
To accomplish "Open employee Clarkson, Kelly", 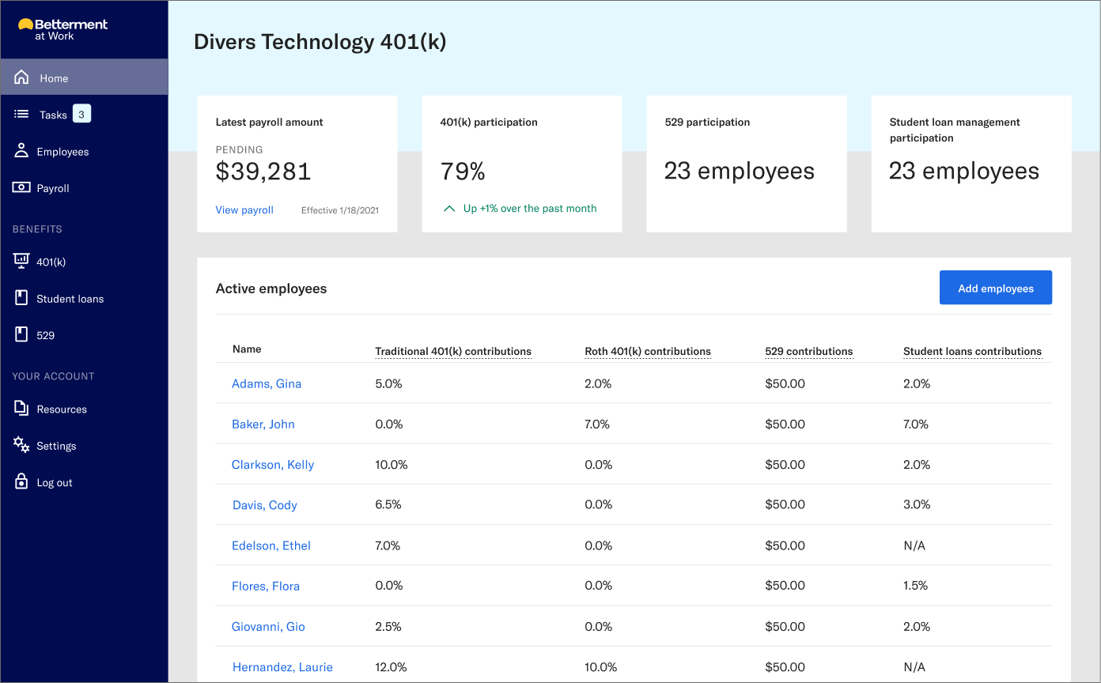I will click(273, 465).
